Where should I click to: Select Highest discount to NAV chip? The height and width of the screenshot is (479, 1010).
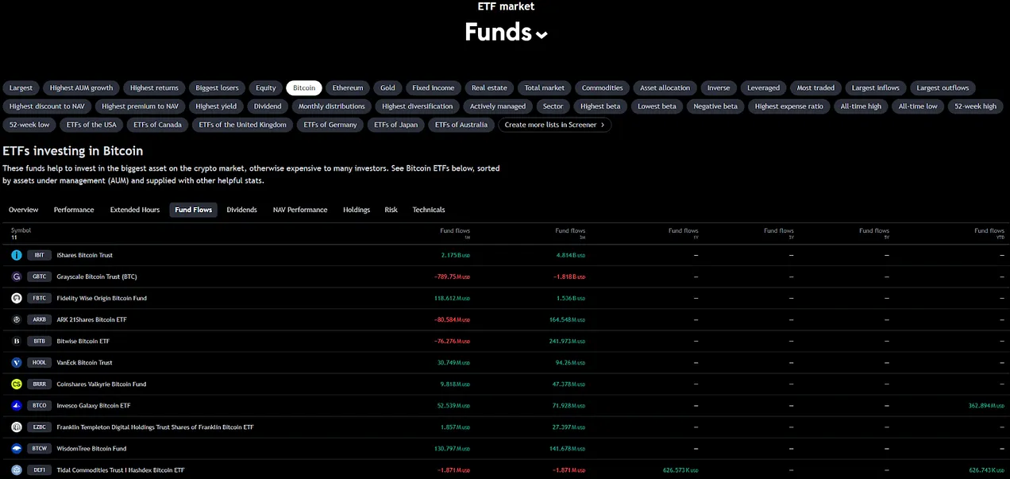coord(47,106)
